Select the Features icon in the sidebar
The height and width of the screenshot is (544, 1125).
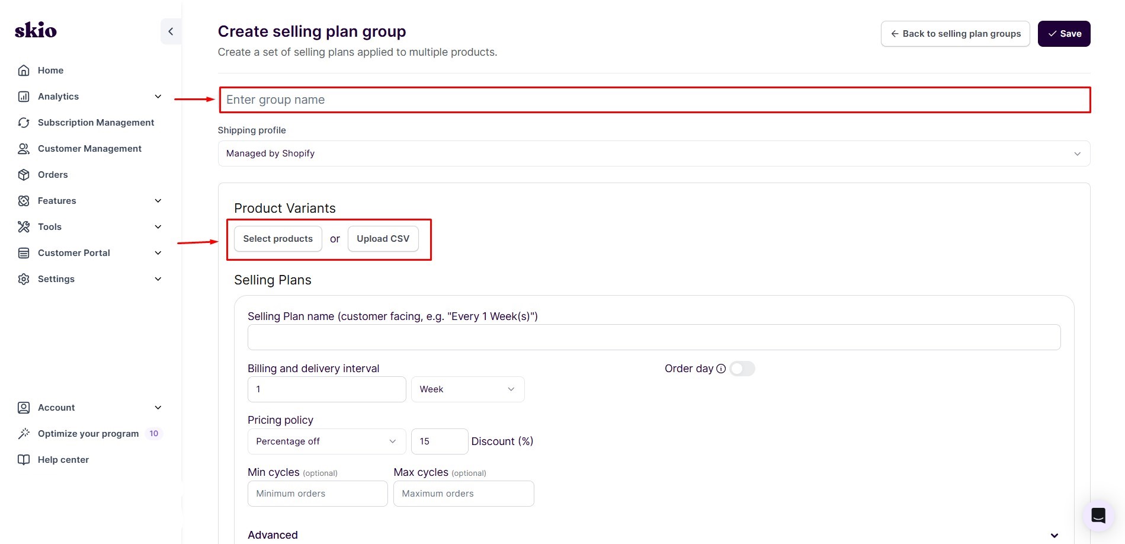coord(24,200)
